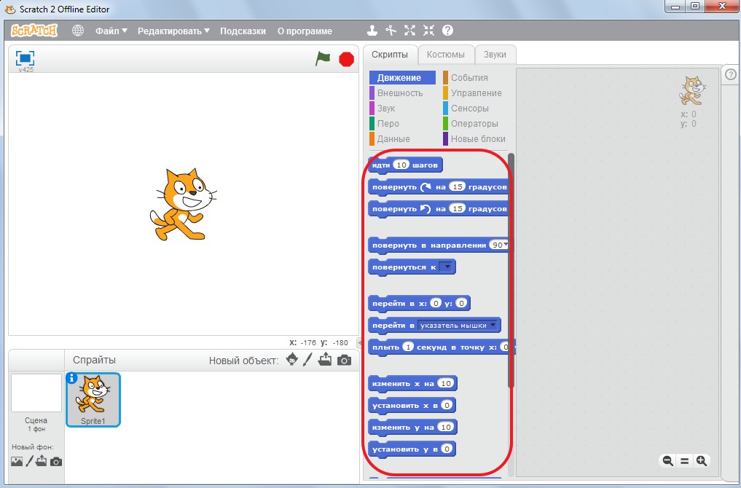Click x field in перейти в x: y: block
Screen dimensions: 741x488
pos(436,303)
